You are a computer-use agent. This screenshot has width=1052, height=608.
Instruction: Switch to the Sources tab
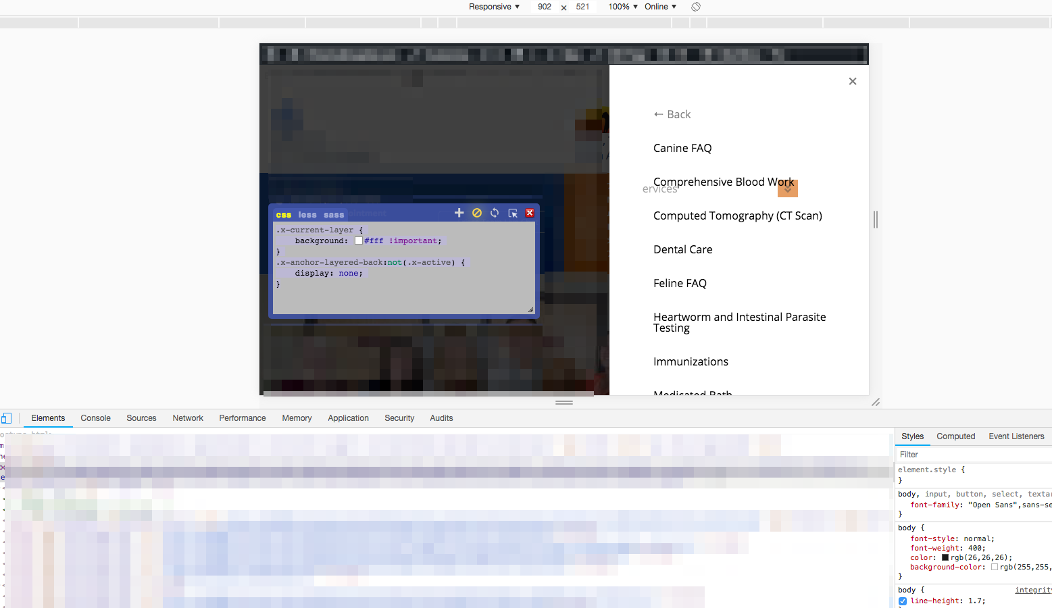141,418
